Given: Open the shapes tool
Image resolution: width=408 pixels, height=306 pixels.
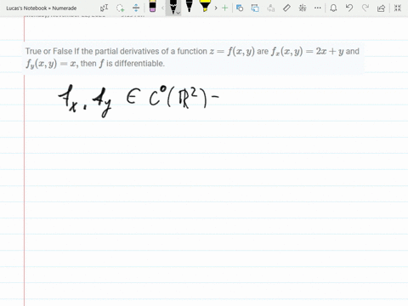Looking at the screenshot, I should (240, 8).
